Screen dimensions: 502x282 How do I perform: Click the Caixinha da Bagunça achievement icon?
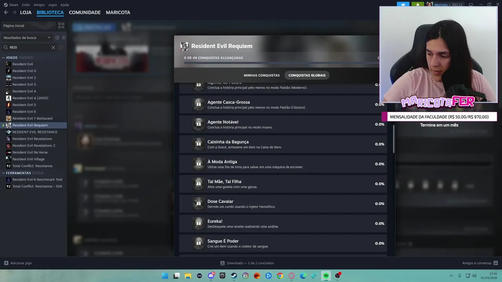tap(198, 144)
